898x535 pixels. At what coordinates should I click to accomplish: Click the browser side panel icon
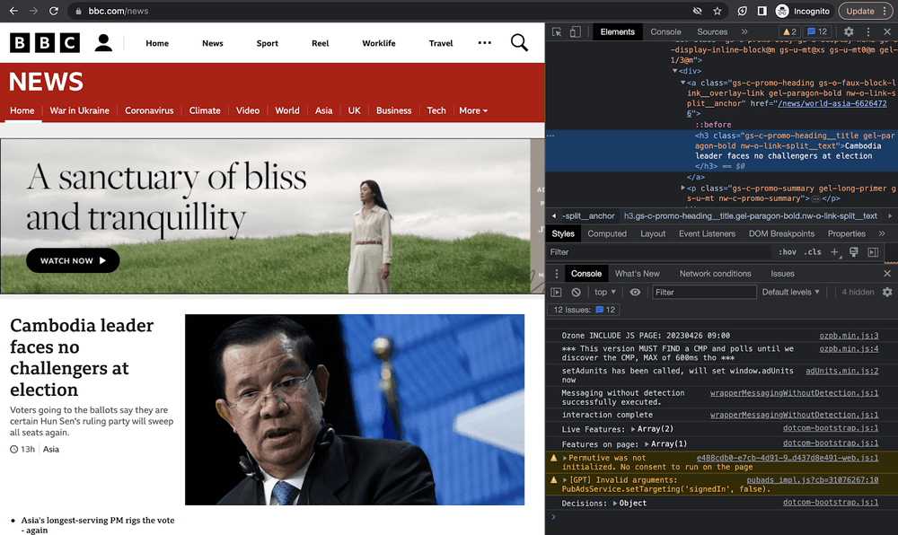(x=762, y=11)
